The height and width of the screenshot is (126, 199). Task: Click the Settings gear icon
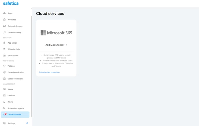[x=4, y=123]
